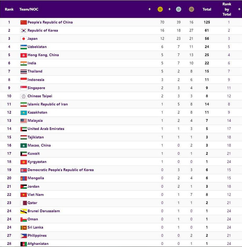242x247 pixels.
Task: Open the Democratic People's Republic of Korea link
Action: [61, 170]
